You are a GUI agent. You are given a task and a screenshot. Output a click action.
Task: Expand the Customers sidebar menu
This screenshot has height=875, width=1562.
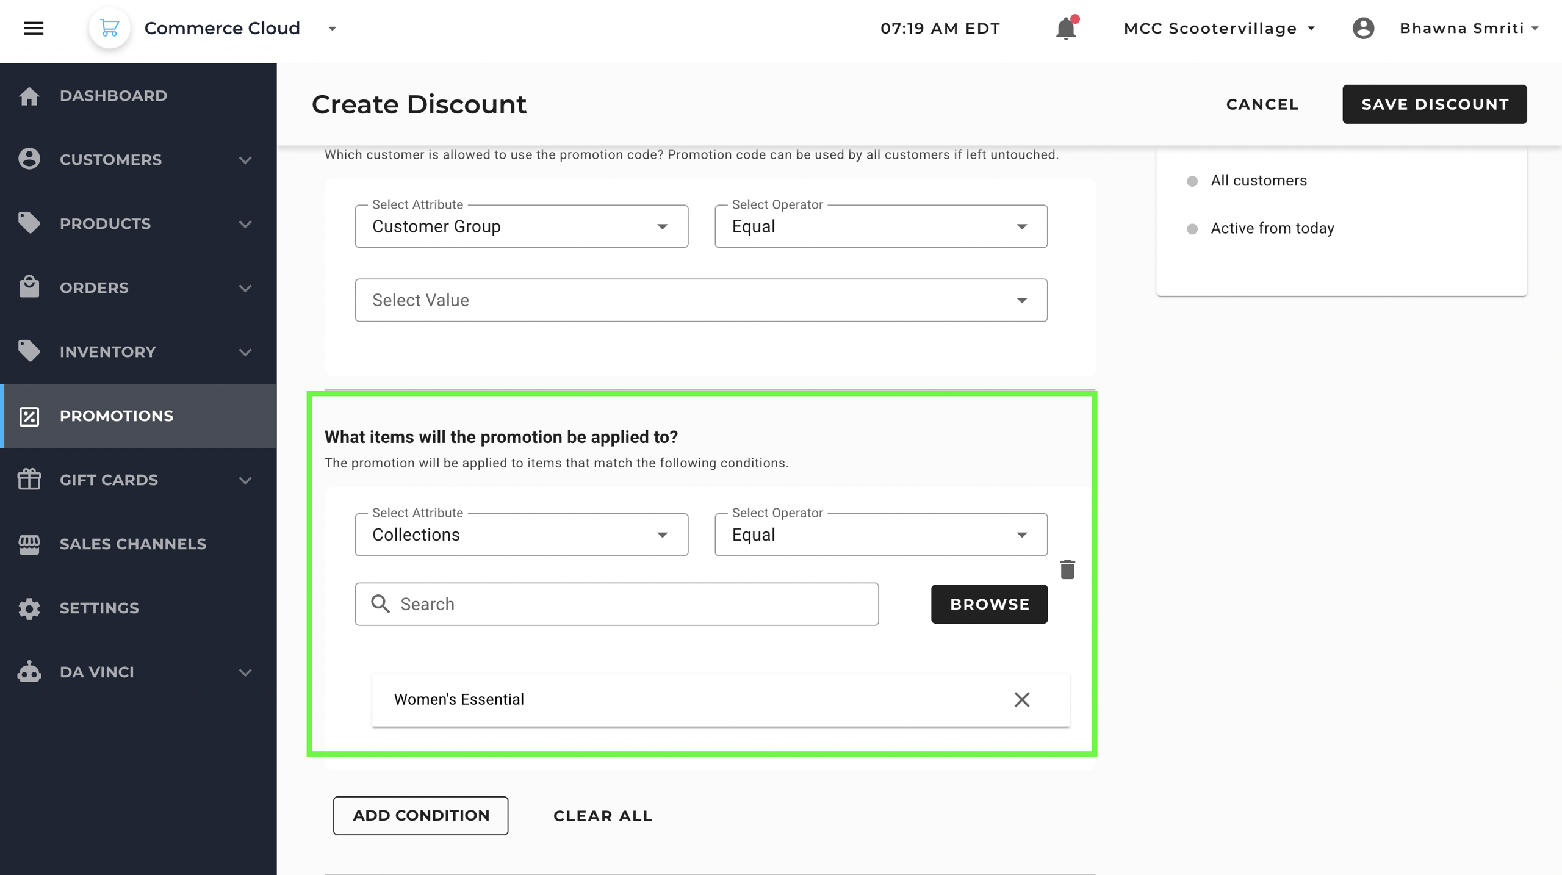(x=245, y=160)
